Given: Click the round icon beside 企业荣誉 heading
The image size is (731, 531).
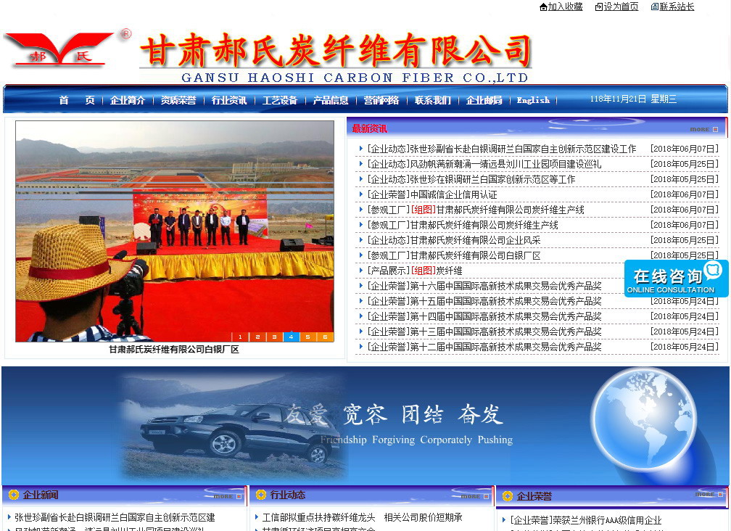Looking at the screenshot, I should point(507,496).
